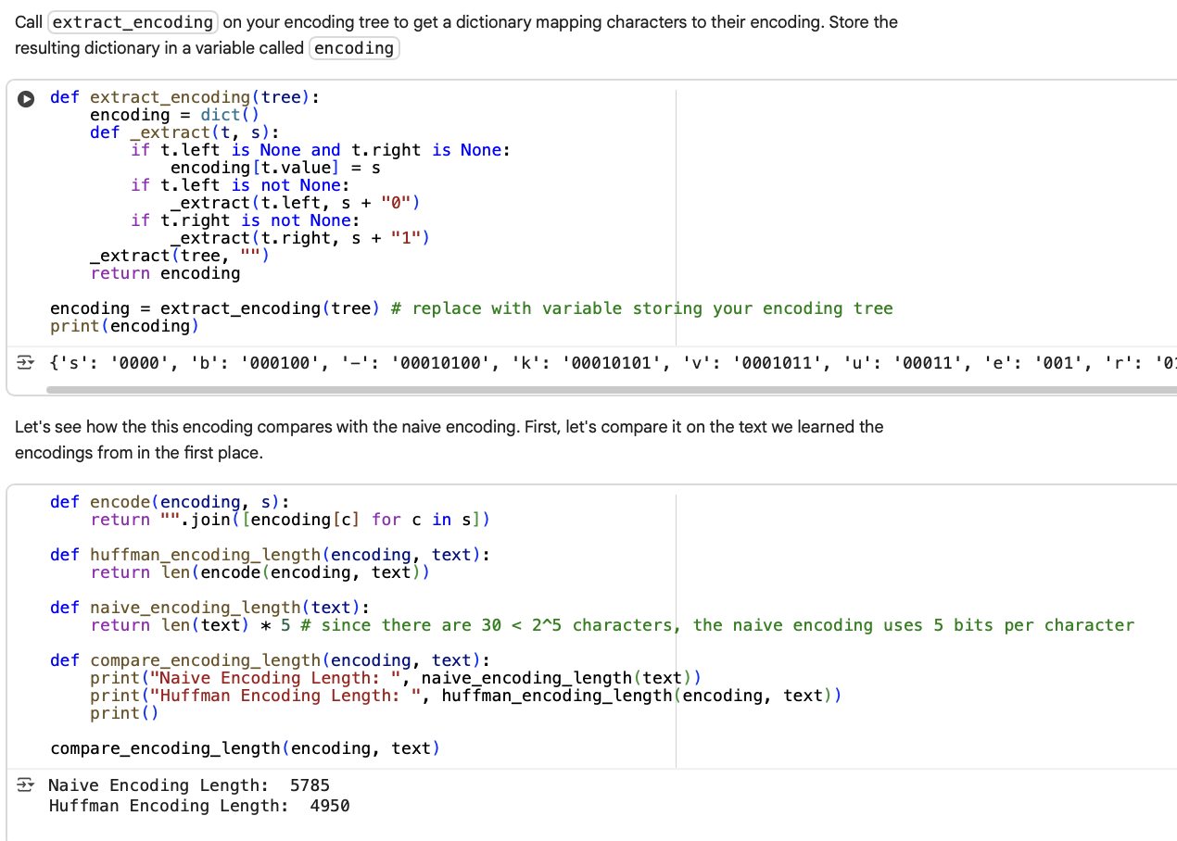The image size is (1177, 841).
Task: Place cursor on the print(encoding) line
Action: (x=124, y=326)
